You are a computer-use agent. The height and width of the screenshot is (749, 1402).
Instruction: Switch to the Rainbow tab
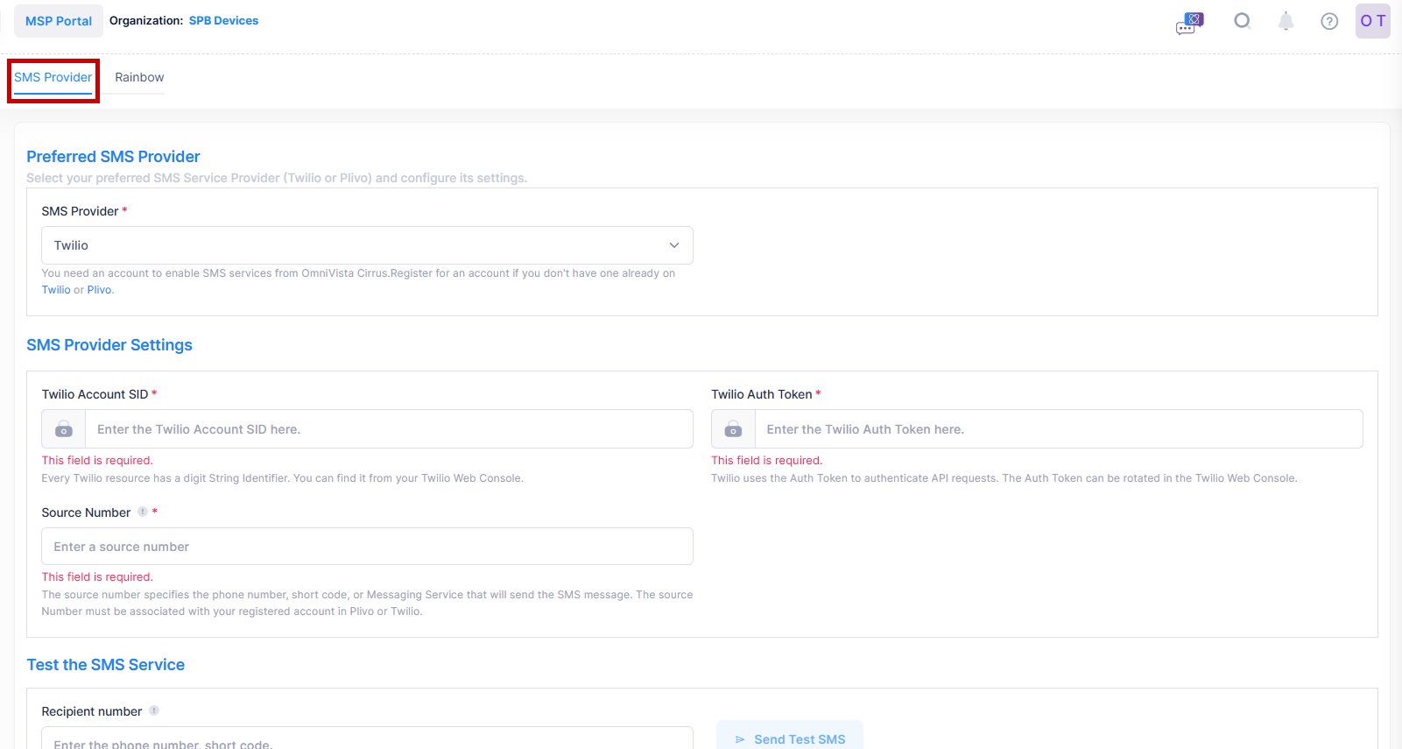[139, 77]
